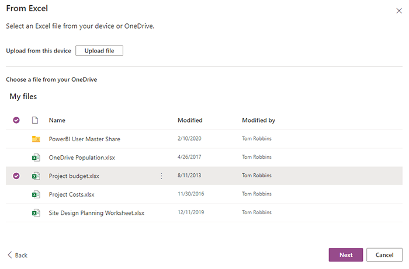Sort by the Modified column header
The image size is (409, 269).
pyautogui.click(x=190, y=120)
